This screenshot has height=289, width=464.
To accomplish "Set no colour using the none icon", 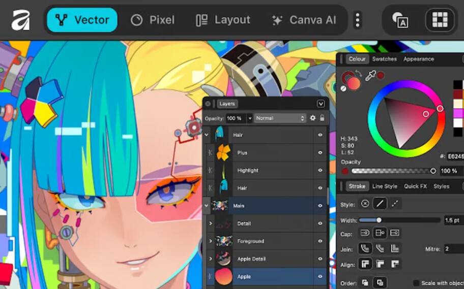I will click(343, 88).
